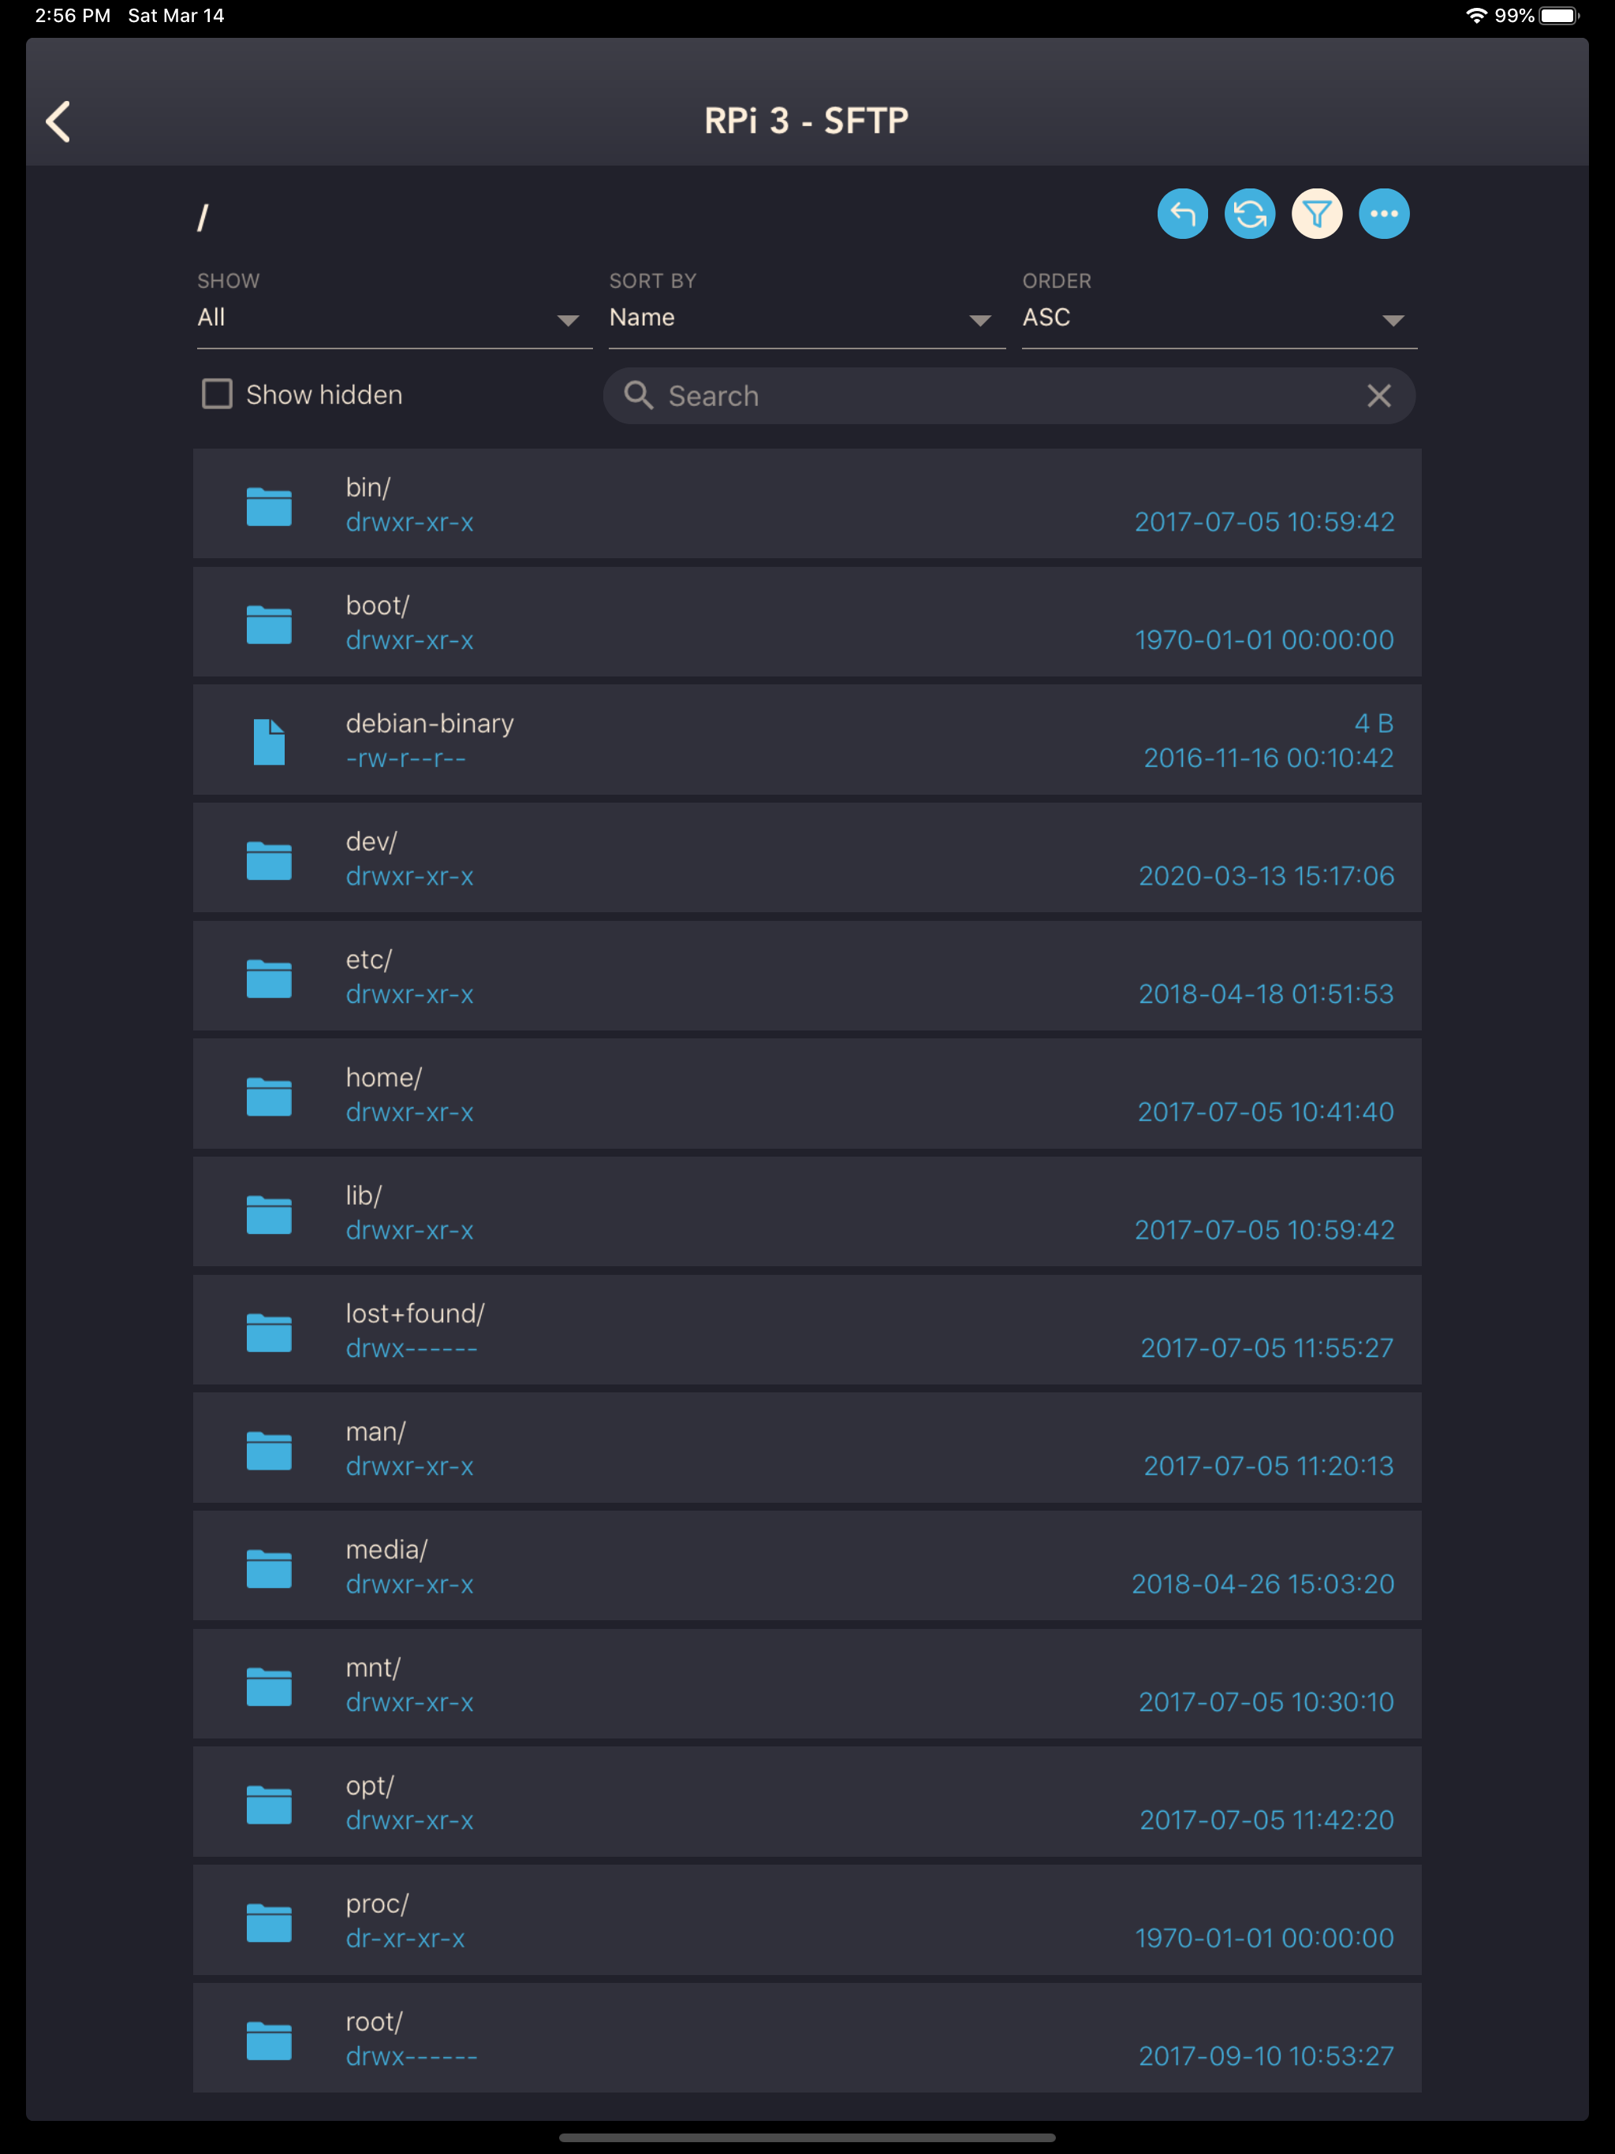The width and height of the screenshot is (1615, 2154).
Task: Tap the back navigation chevron
Action: pyautogui.click(x=58, y=121)
